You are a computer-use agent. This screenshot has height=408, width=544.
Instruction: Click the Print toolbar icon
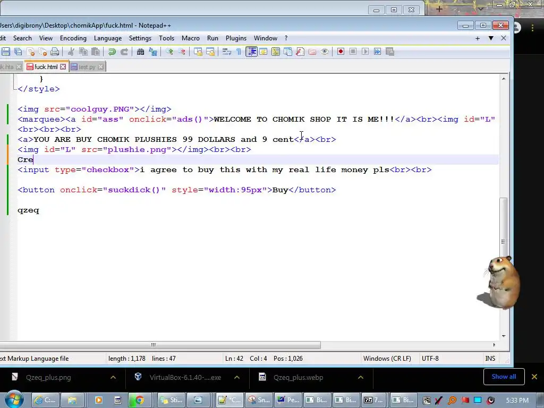tap(55, 52)
